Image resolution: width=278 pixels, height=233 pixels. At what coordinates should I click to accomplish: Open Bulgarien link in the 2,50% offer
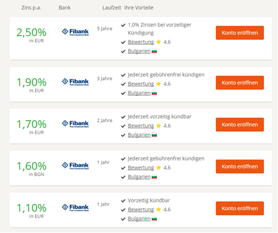point(139,51)
